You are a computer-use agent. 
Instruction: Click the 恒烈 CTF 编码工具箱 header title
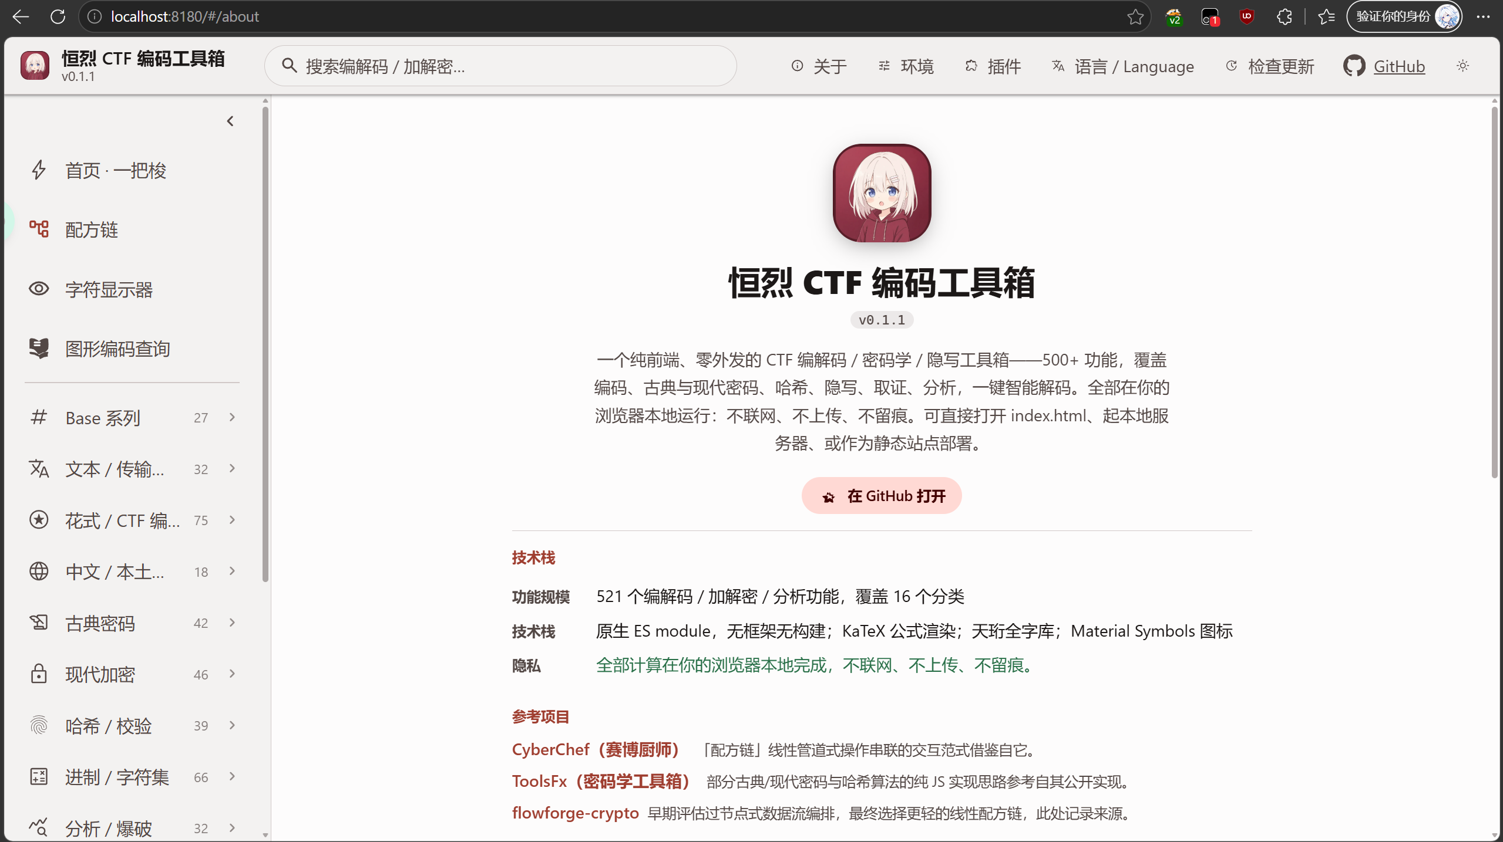click(x=143, y=59)
